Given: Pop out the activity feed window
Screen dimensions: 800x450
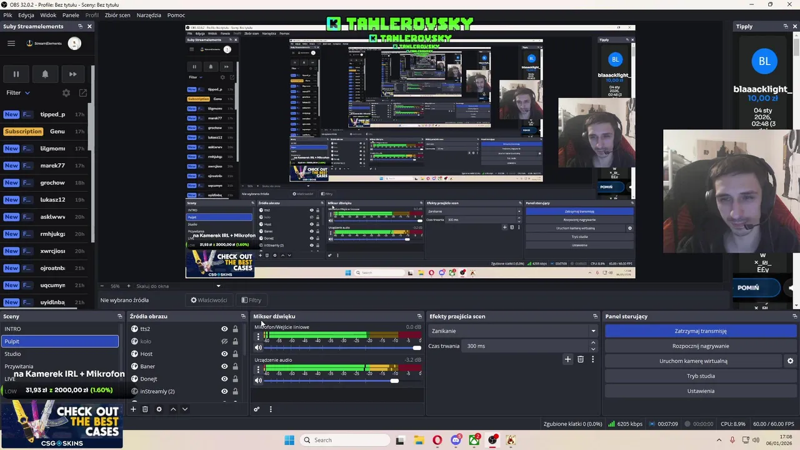Looking at the screenshot, I should tap(82, 92).
